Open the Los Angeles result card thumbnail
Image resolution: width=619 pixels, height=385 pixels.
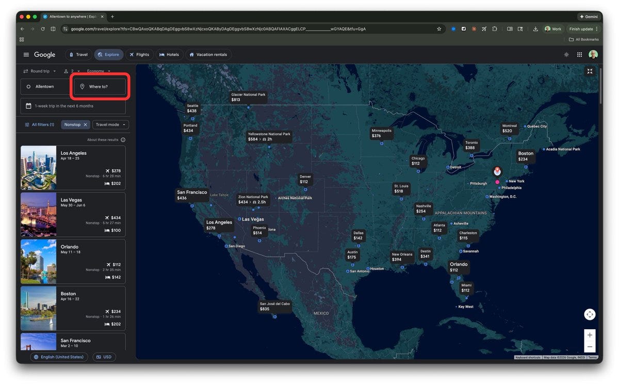click(x=38, y=168)
